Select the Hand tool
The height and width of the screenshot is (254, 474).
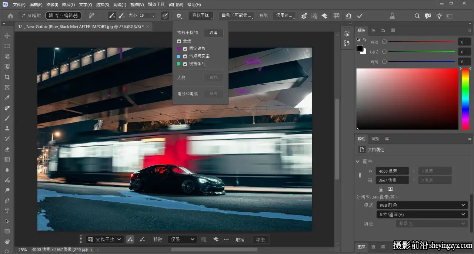(7, 242)
